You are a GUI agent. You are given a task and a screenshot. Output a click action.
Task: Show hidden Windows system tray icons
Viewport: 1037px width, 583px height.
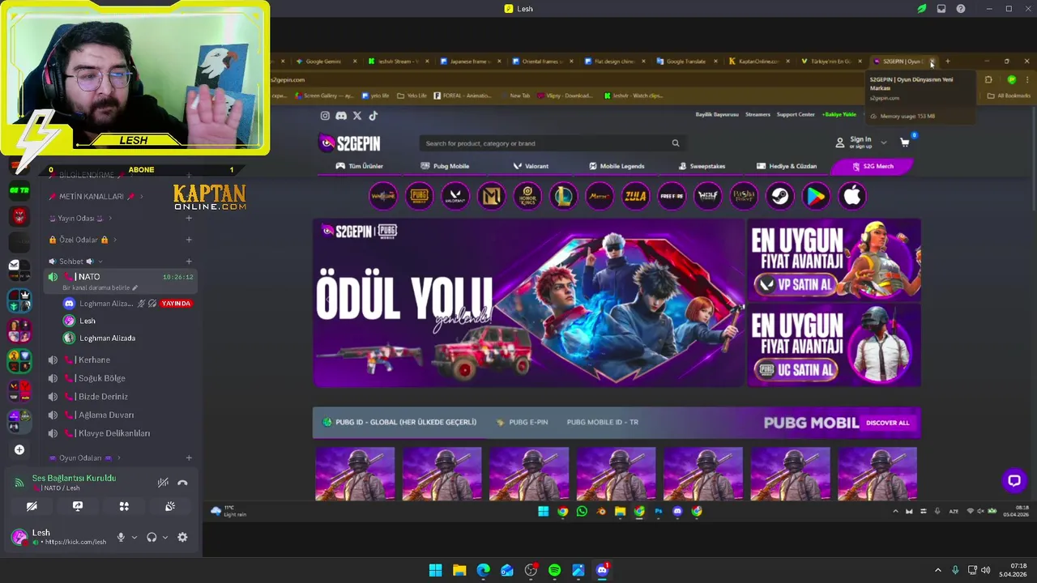click(938, 570)
